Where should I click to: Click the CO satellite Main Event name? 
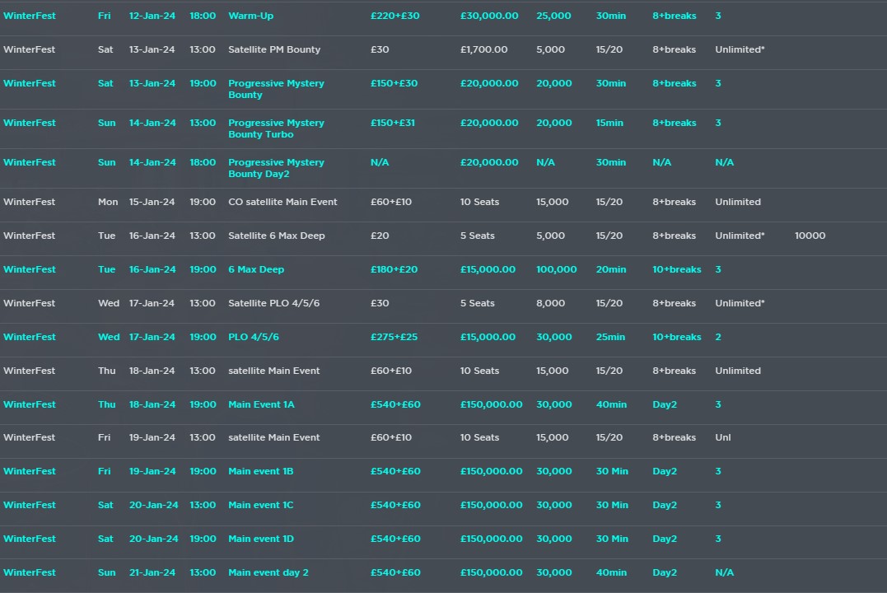[282, 202]
